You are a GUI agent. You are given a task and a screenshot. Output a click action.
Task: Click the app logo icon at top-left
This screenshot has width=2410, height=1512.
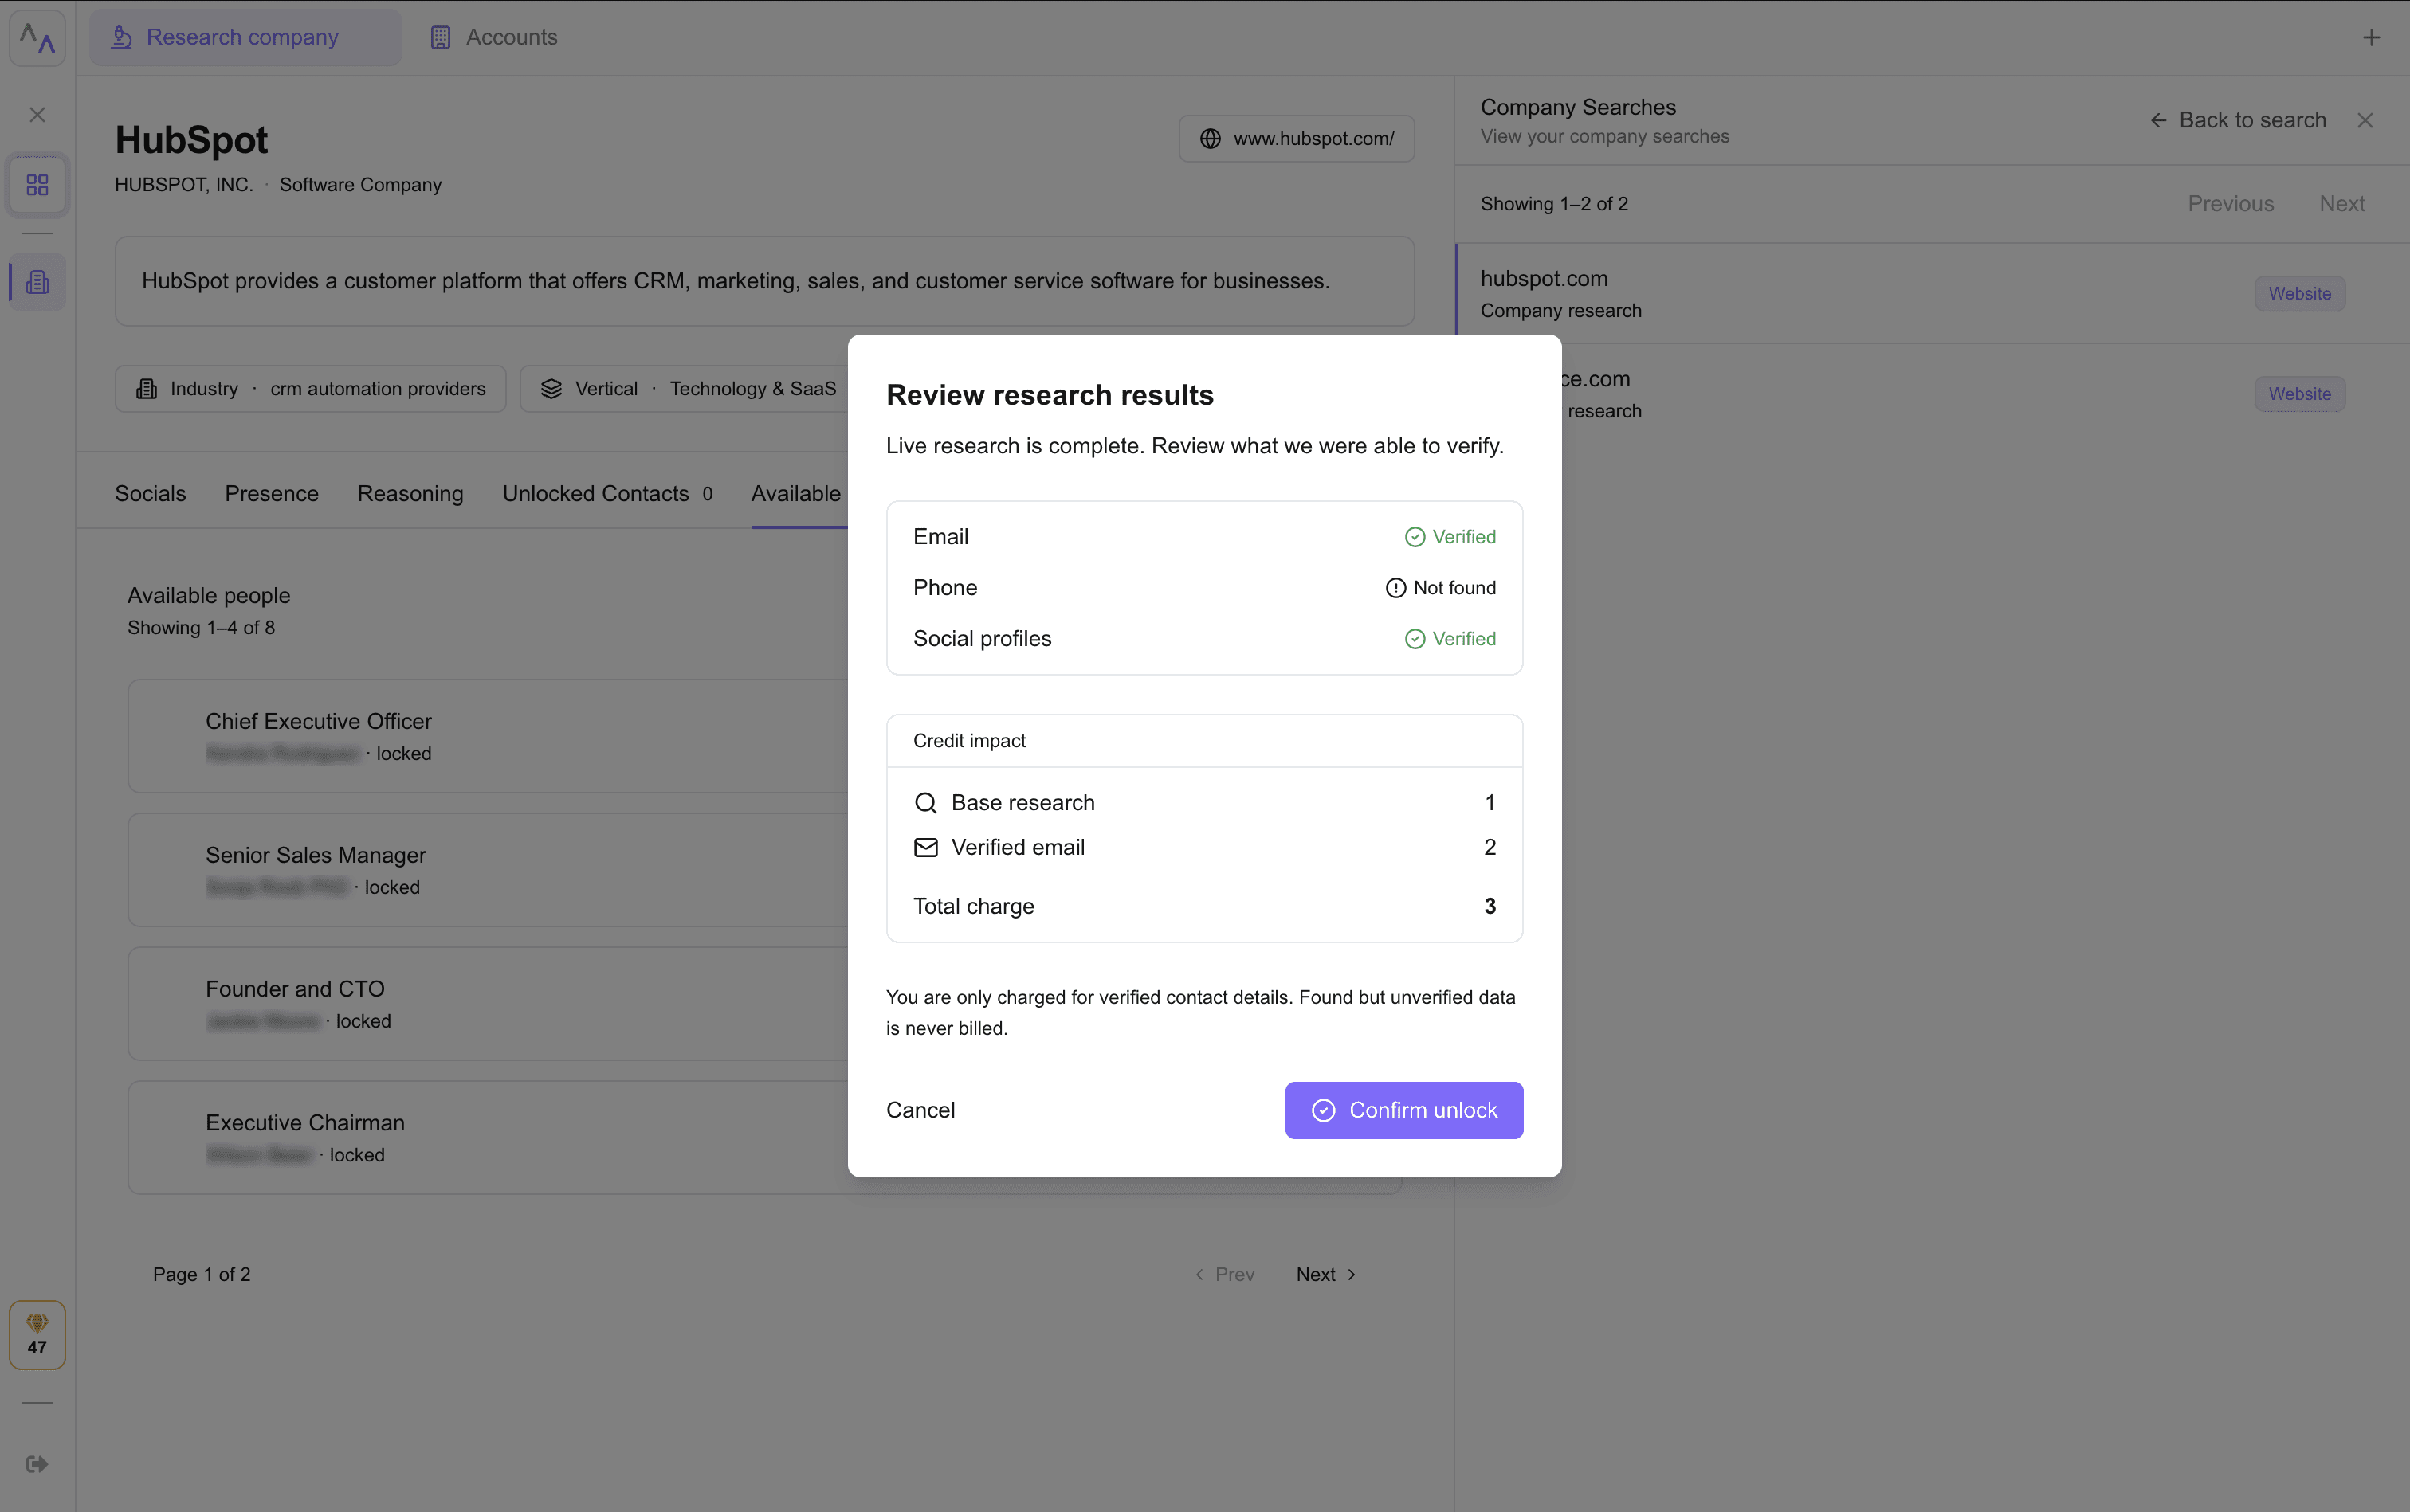point(37,38)
